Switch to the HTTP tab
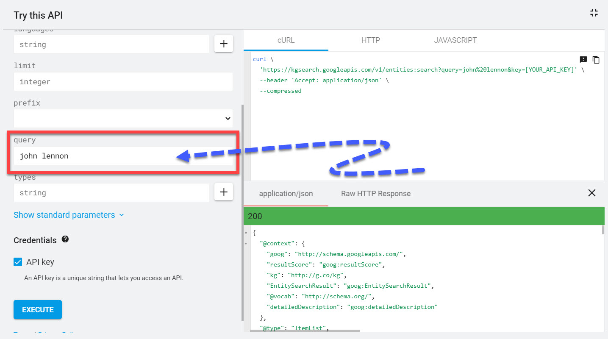The height and width of the screenshot is (339, 608). [x=370, y=40]
